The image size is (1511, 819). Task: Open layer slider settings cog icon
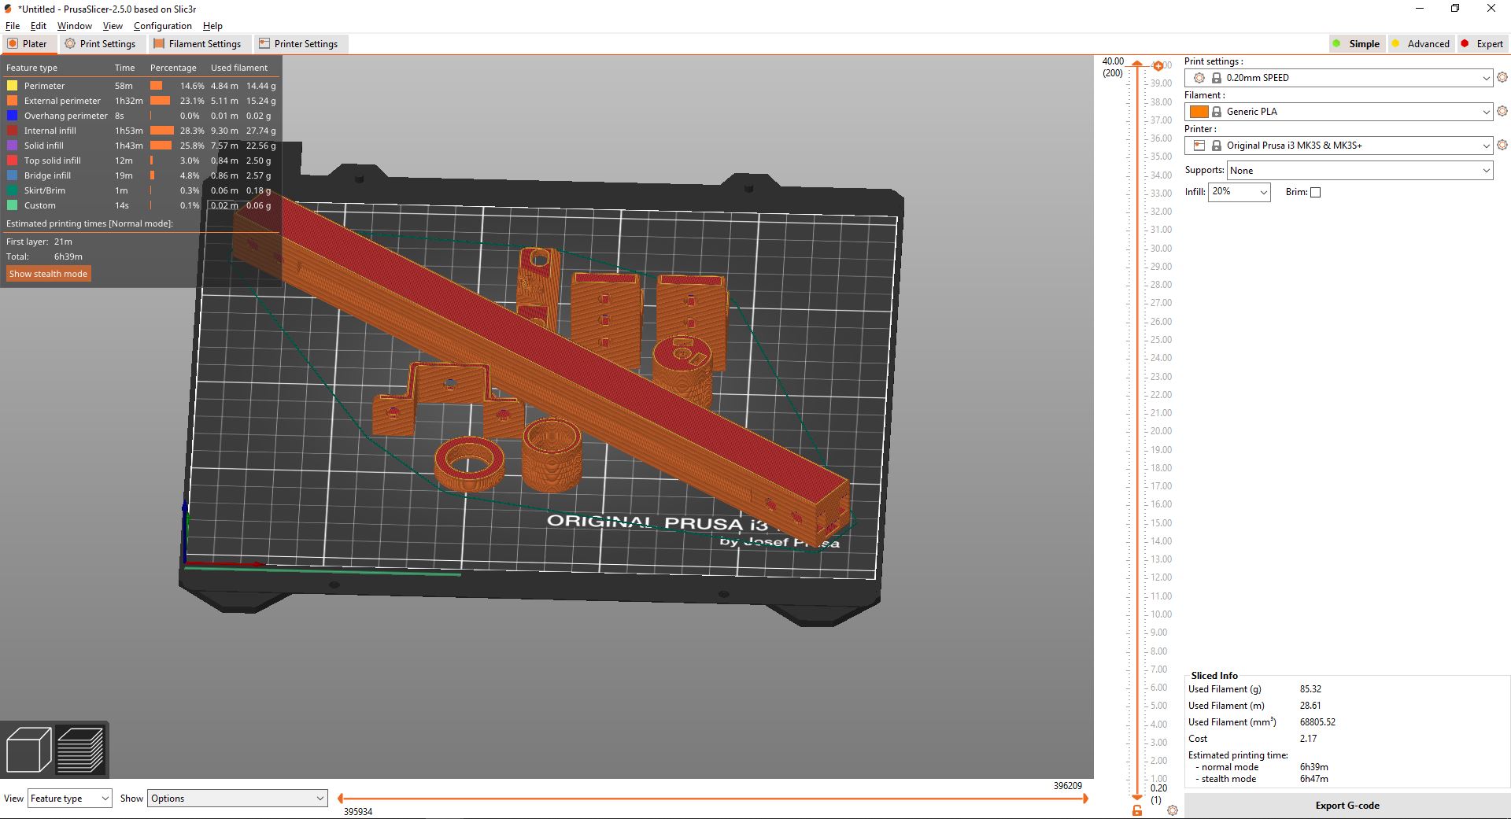[x=1173, y=810]
